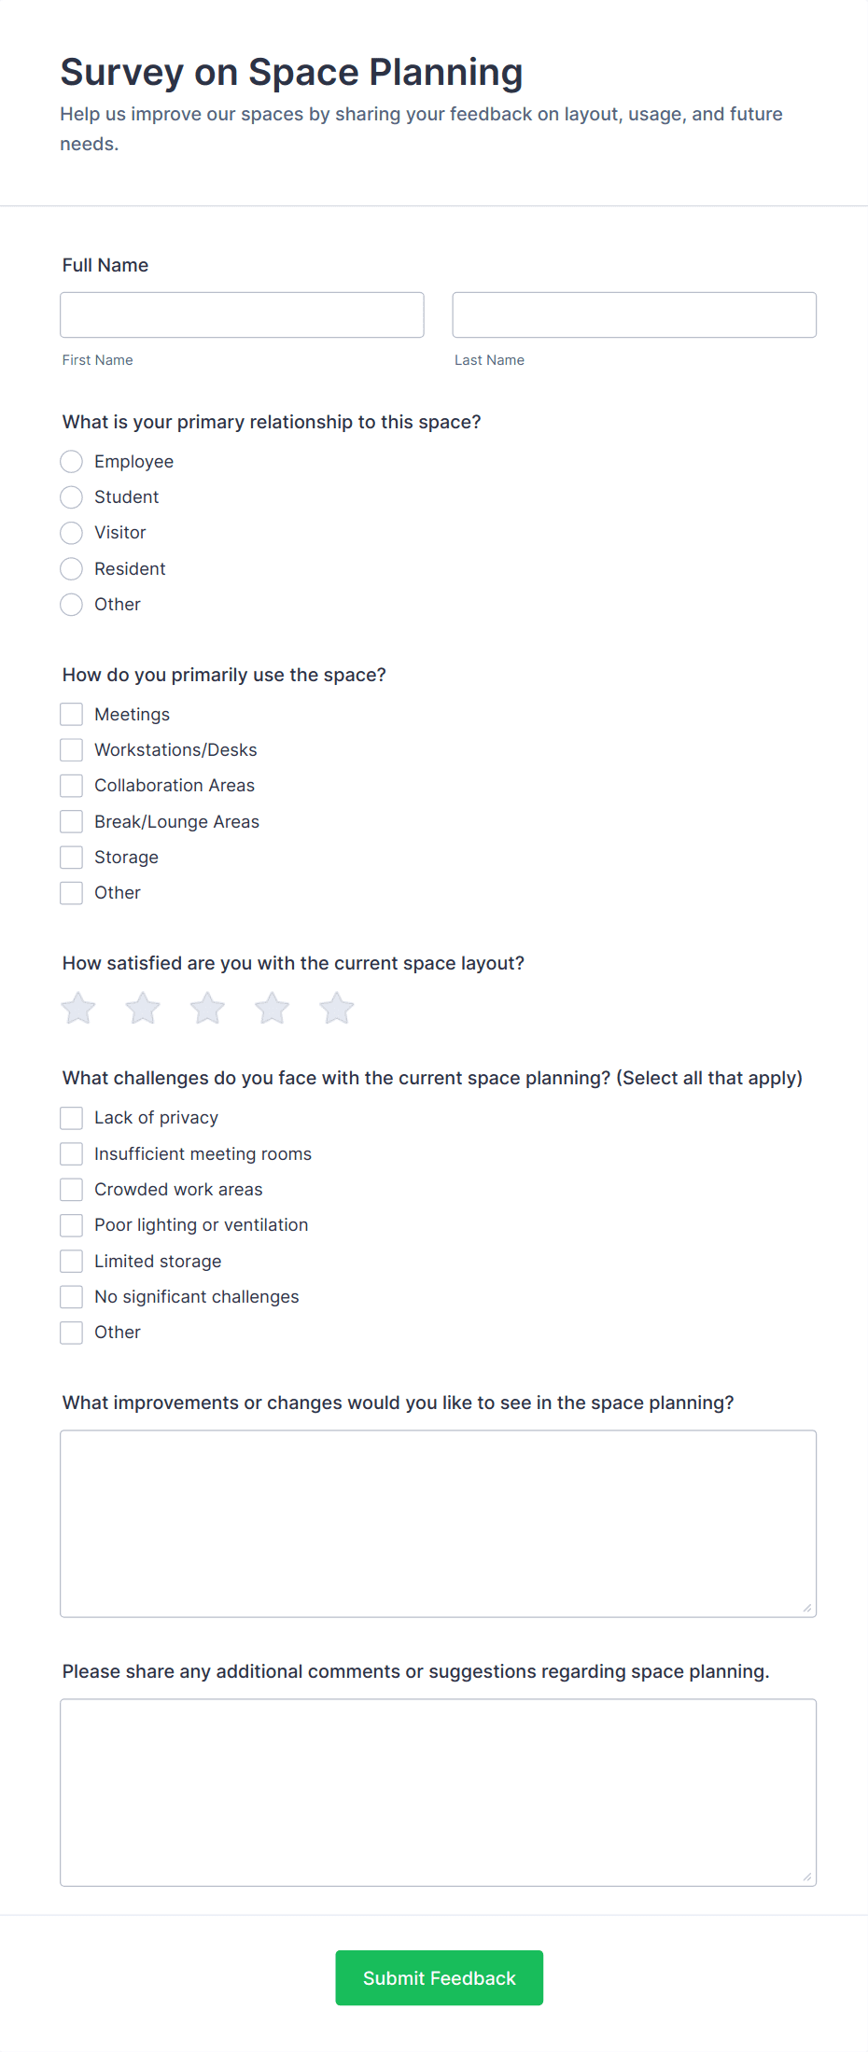The image size is (868, 2052).
Task: Select Storage as a space use
Action: pyautogui.click(x=71, y=857)
